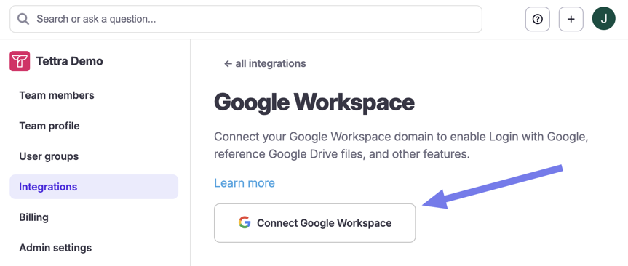
Task: Open the J user avatar
Action: (603, 18)
